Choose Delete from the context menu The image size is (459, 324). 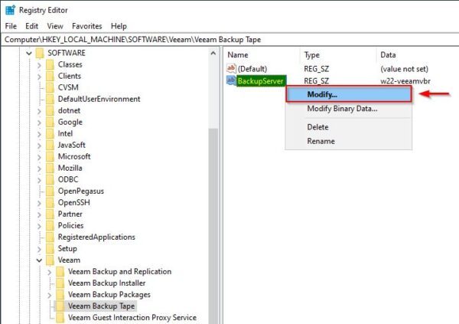pos(349,127)
